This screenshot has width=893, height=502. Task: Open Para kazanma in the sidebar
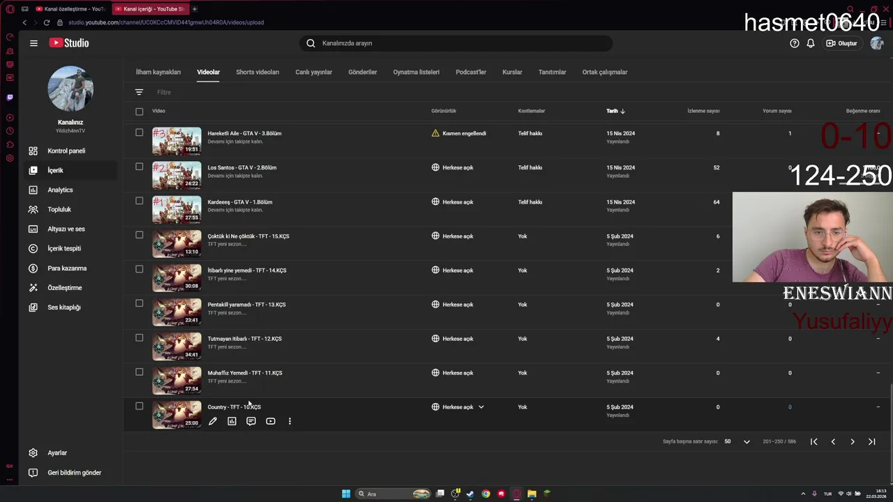68,268
